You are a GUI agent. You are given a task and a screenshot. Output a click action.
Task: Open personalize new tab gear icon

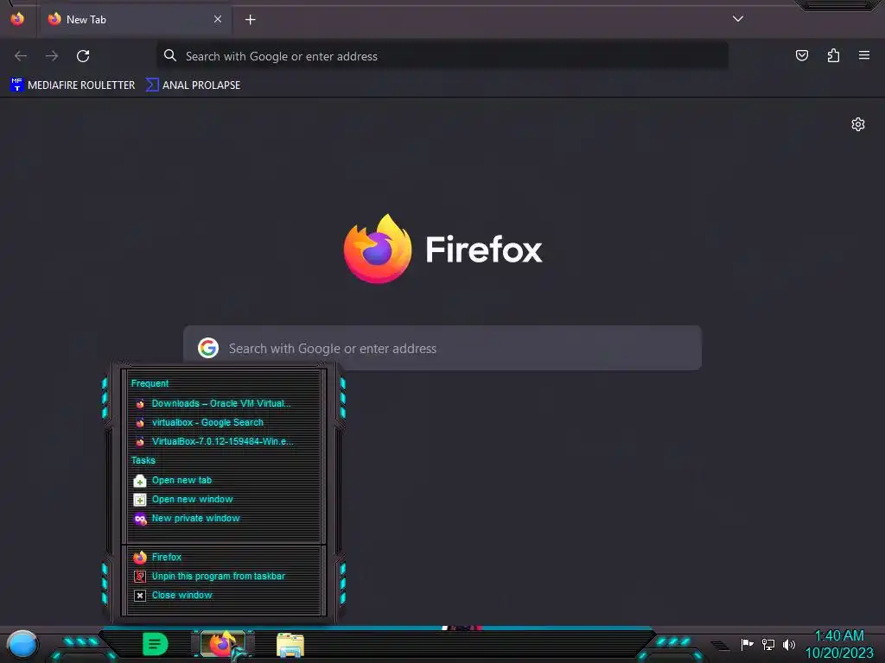click(x=858, y=124)
